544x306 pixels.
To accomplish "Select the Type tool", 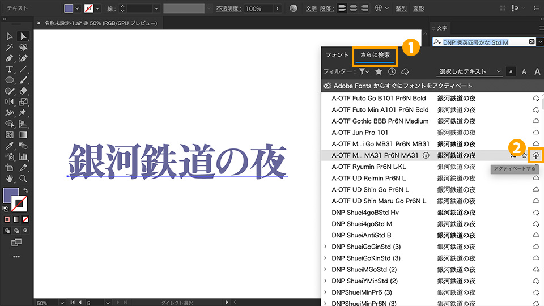I will click(10, 69).
